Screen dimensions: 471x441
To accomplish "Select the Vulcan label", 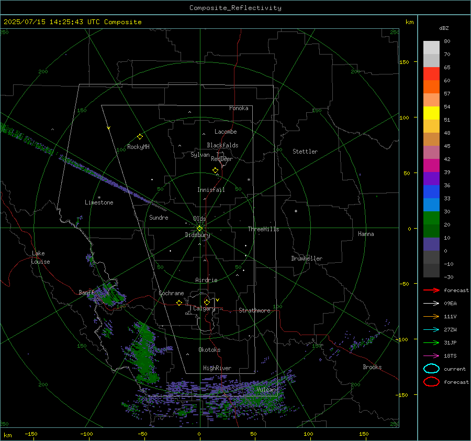I will coord(266,390).
